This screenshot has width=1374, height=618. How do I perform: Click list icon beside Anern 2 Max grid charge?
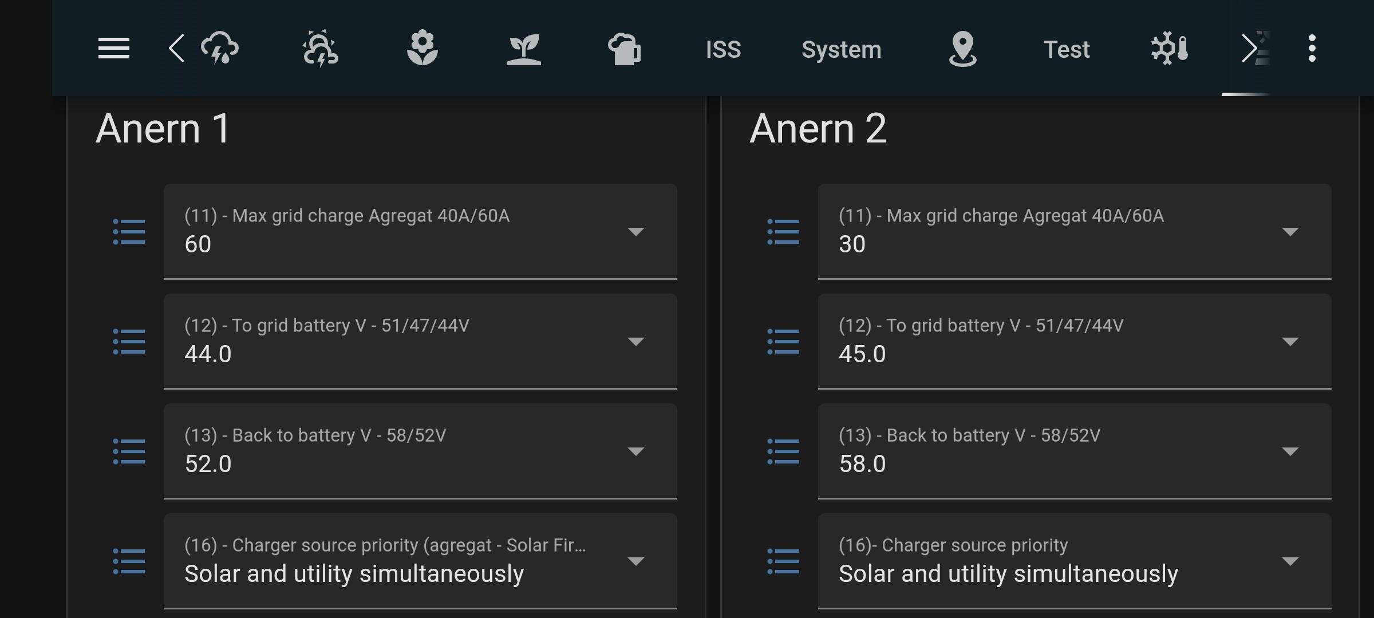[783, 232]
